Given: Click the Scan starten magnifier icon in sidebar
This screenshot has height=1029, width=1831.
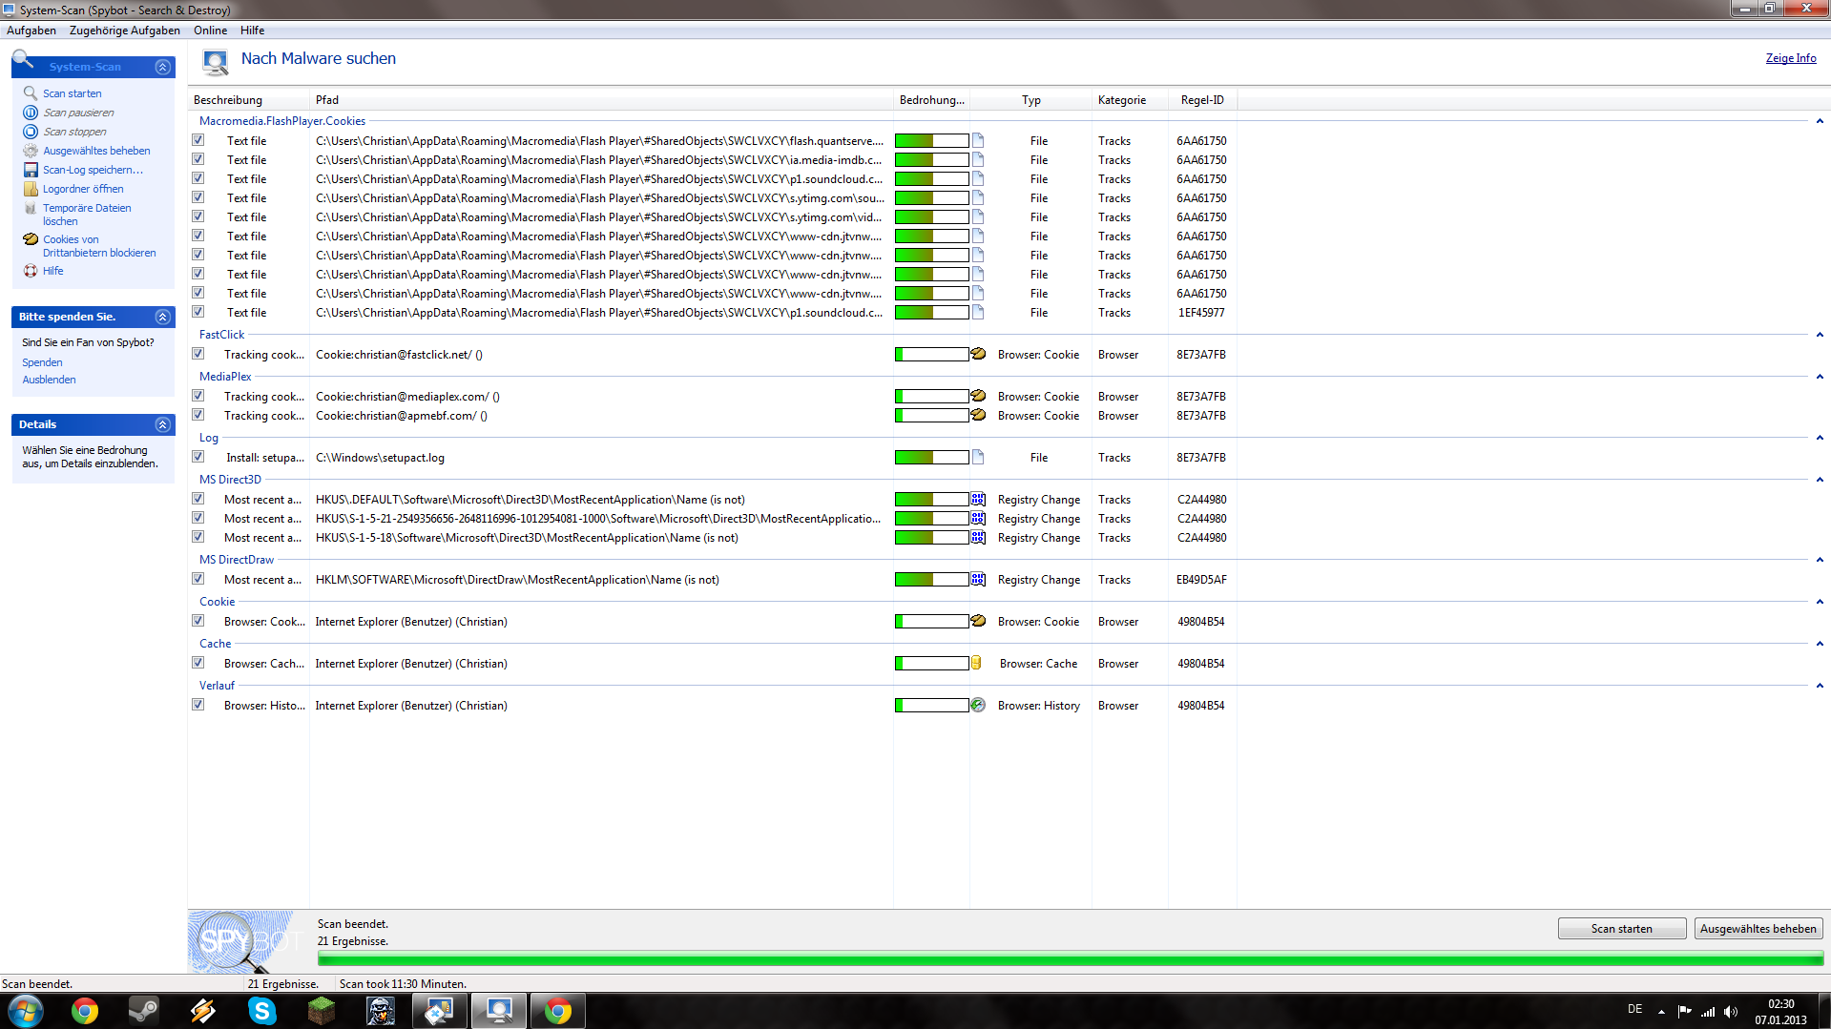Looking at the screenshot, I should [x=31, y=93].
